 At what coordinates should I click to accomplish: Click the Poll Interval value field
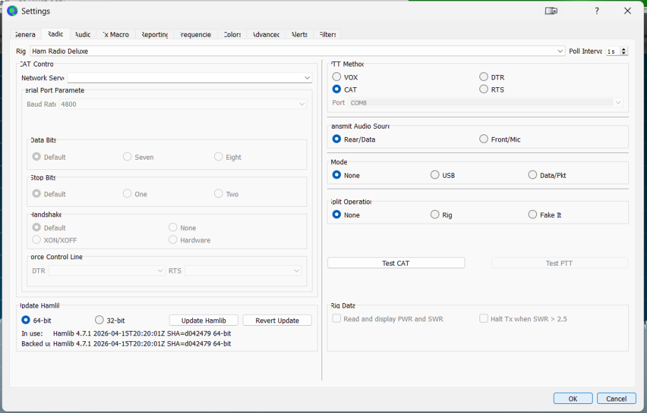pyautogui.click(x=612, y=51)
